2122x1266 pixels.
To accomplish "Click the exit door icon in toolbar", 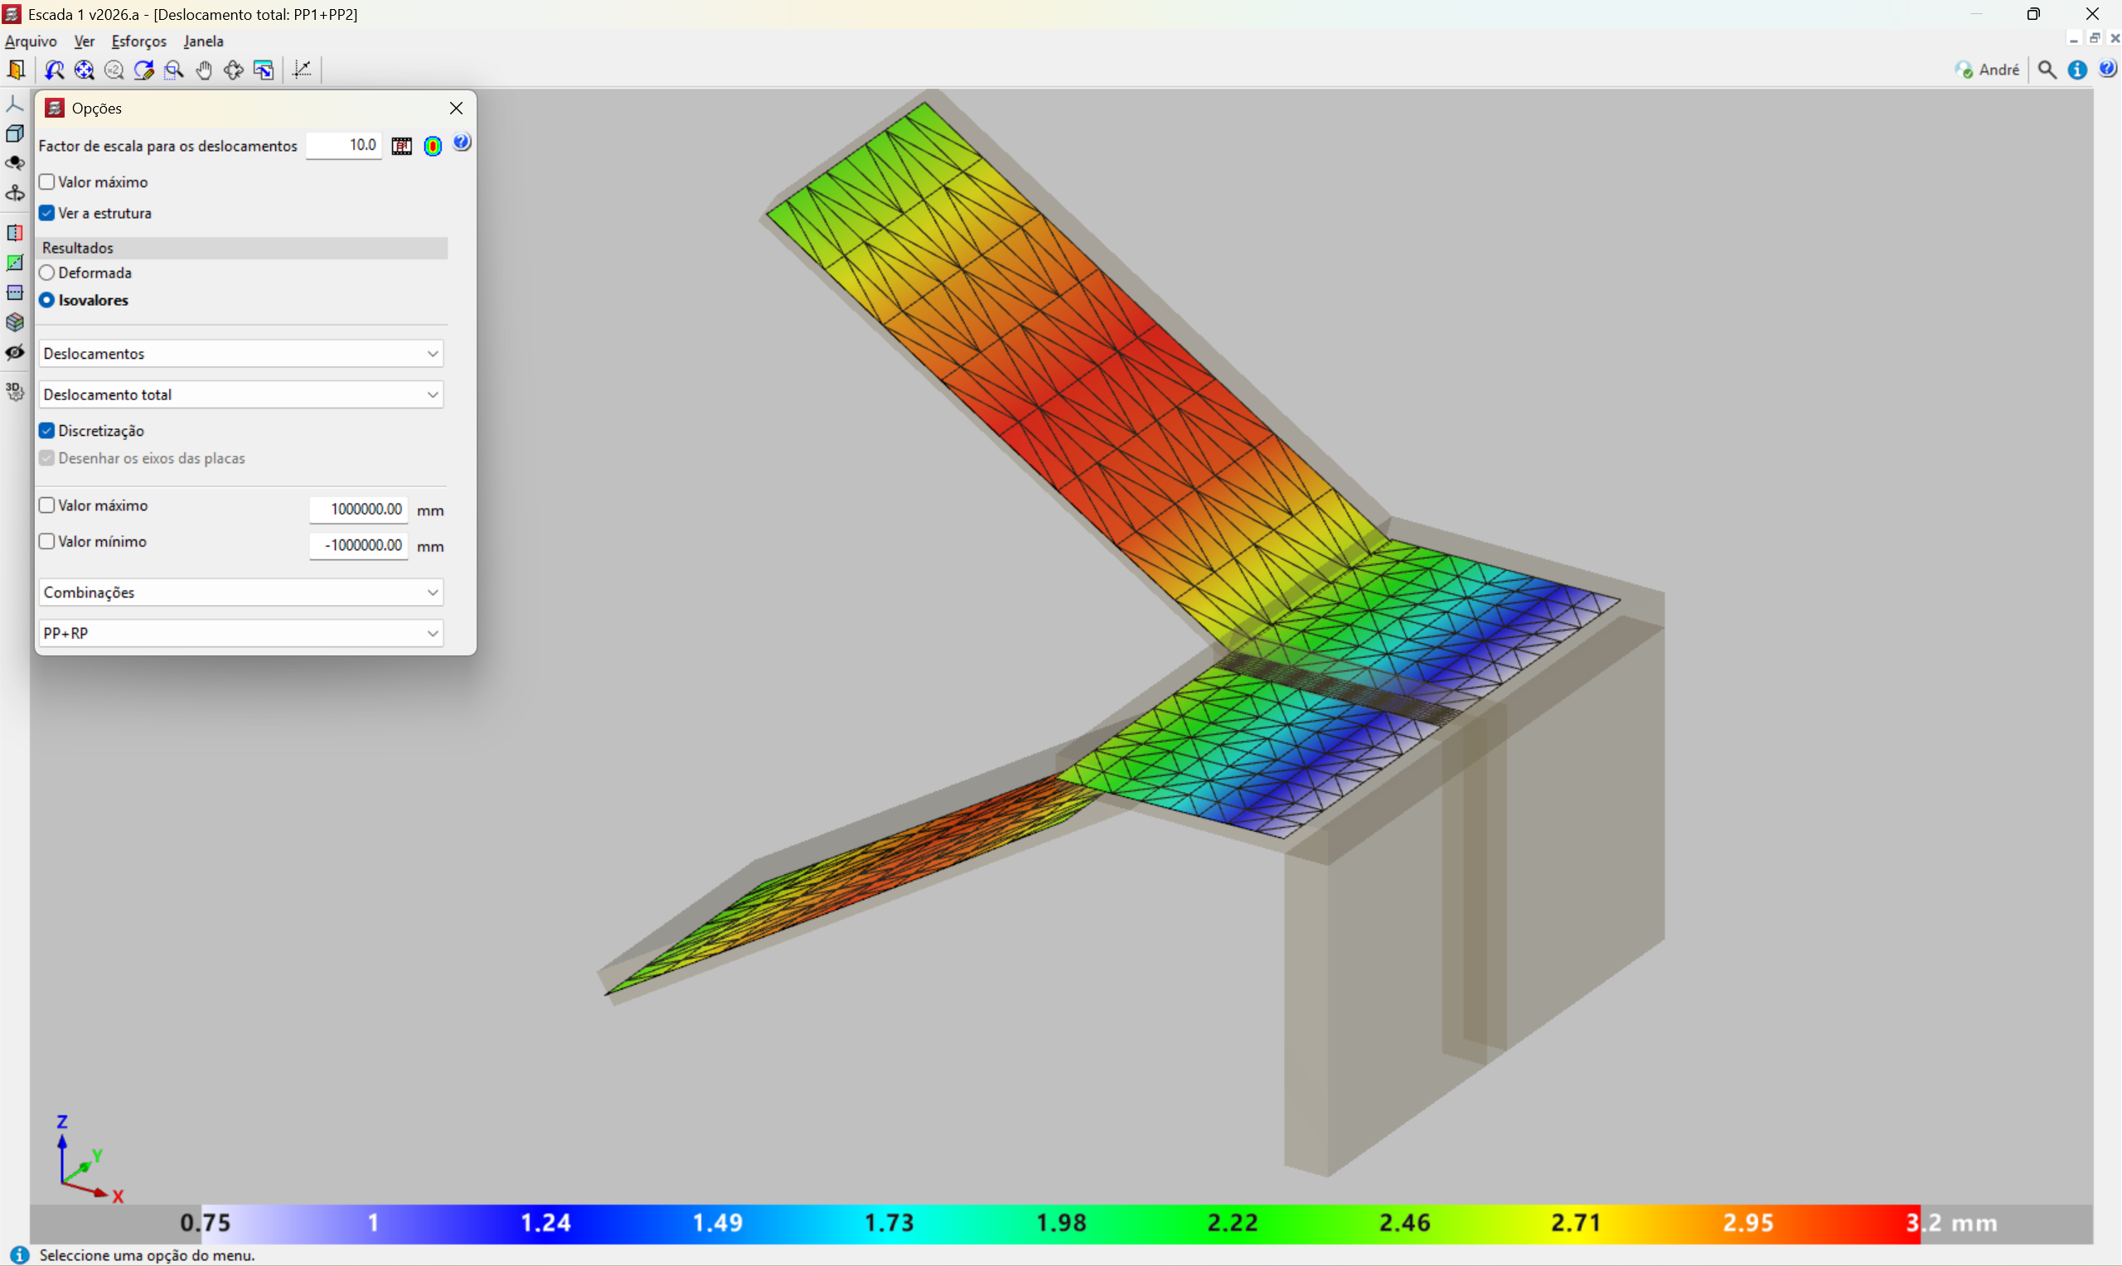I will pos(17,70).
